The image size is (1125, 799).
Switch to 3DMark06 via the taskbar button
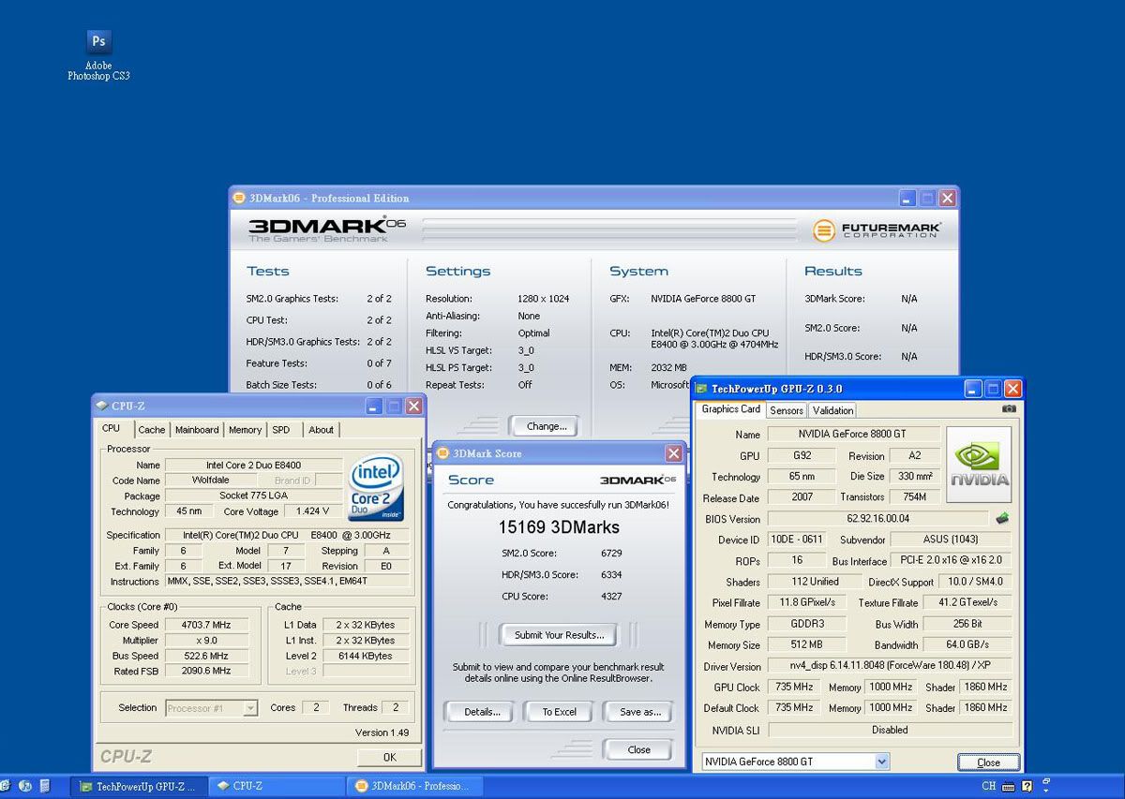click(412, 787)
